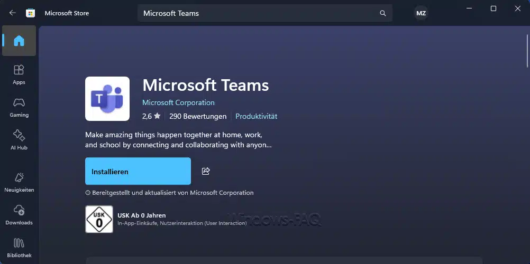Click the Microsoft Teams app logo
530x264 pixels.
tap(107, 99)
